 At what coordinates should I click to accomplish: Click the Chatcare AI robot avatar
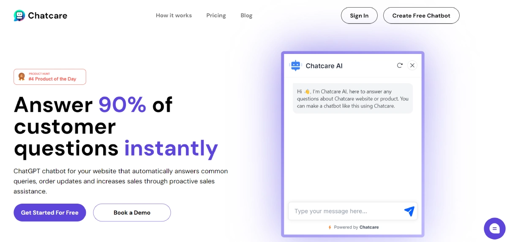(x=295, y=65)
